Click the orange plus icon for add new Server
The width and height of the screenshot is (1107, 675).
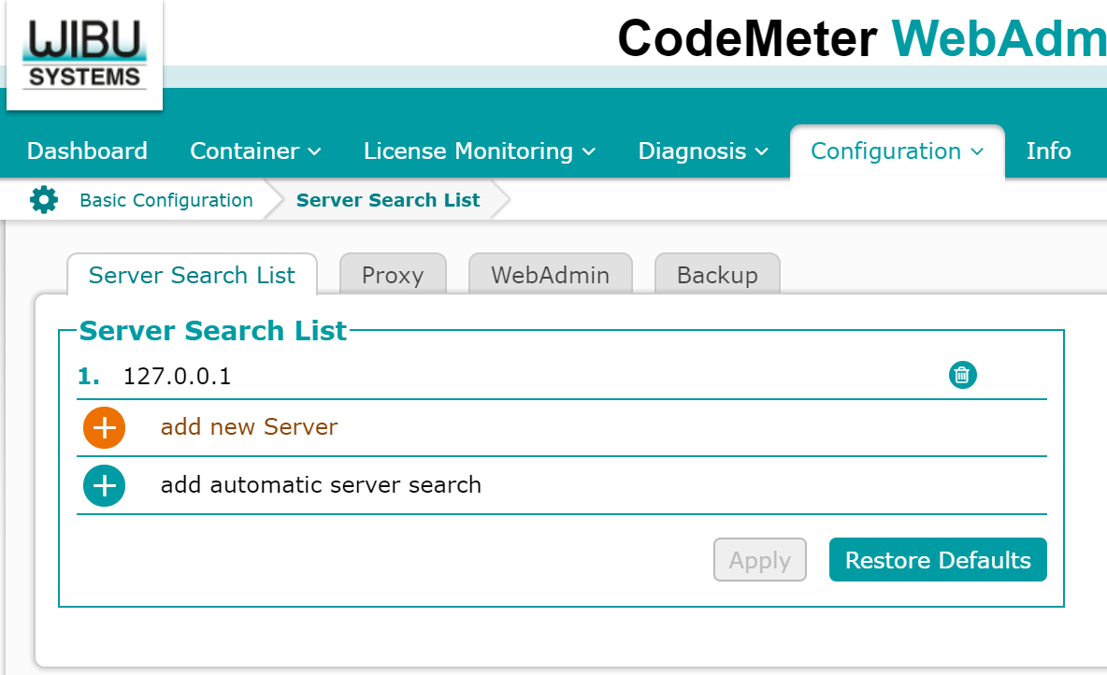coord(105,428)
